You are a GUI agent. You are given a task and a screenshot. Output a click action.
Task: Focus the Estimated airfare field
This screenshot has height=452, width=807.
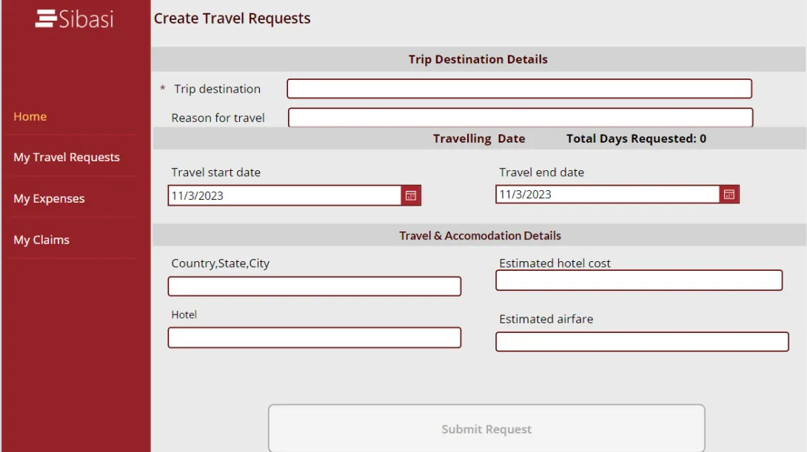coord(642,342)
